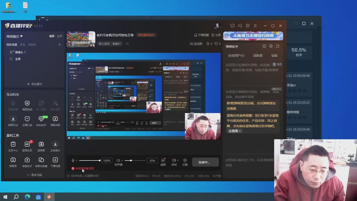Open the microphone dropdown arrow
The width and height of the screenshot is (357, 201).
[x=76, y=161]
